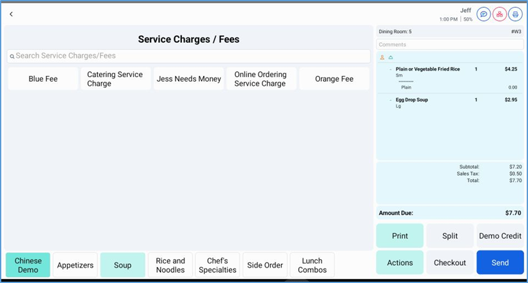This screenshot has width=528, height=283.
Task: Select the Orange Fee charge
Action: click(334, 79)
